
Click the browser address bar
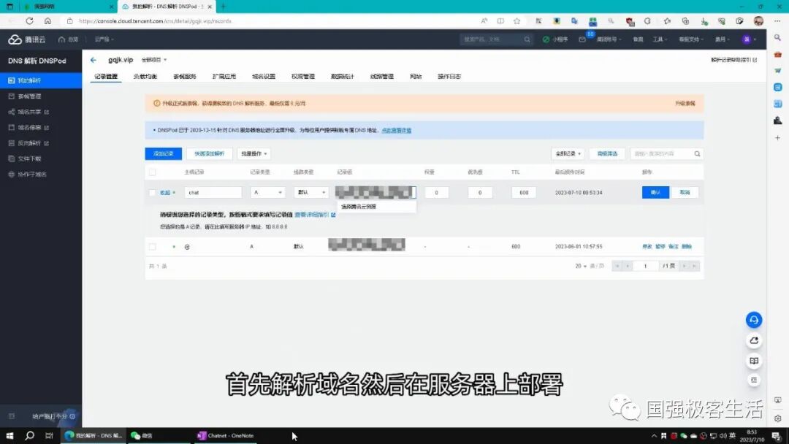pyautogui.click(x=272, y=21)
